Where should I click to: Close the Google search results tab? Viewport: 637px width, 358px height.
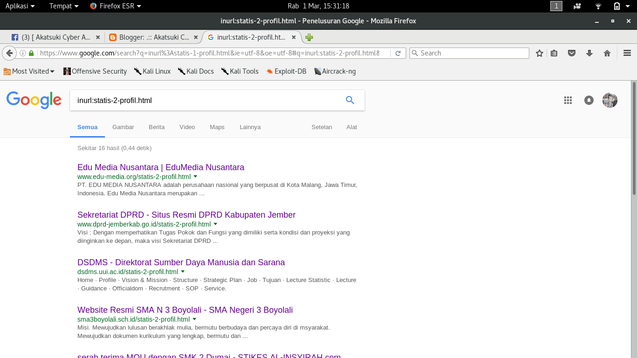pyautogui.click(x=294, y=37)
